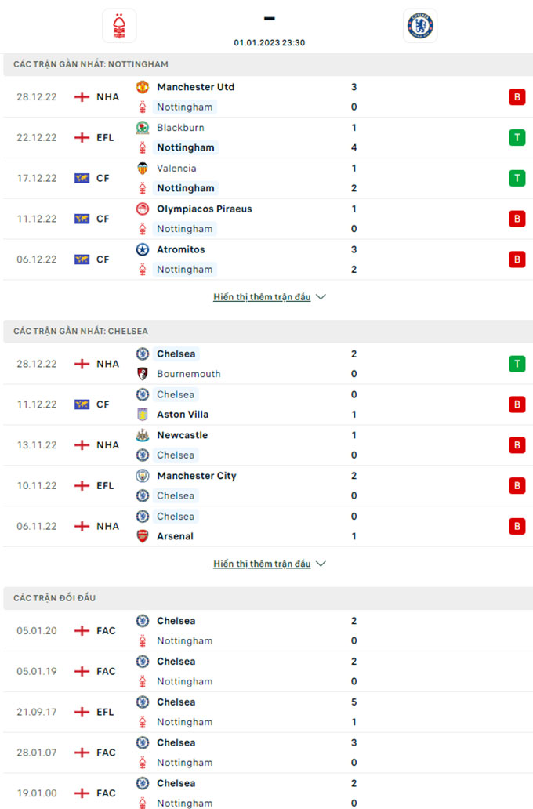
Task: Click the Nottingham Forest crest in header
Action: click(119, 25)
